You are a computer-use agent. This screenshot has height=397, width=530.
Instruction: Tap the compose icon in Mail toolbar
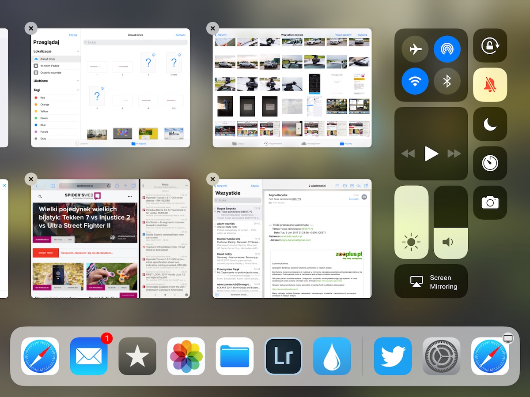click(x=366, y=186)
